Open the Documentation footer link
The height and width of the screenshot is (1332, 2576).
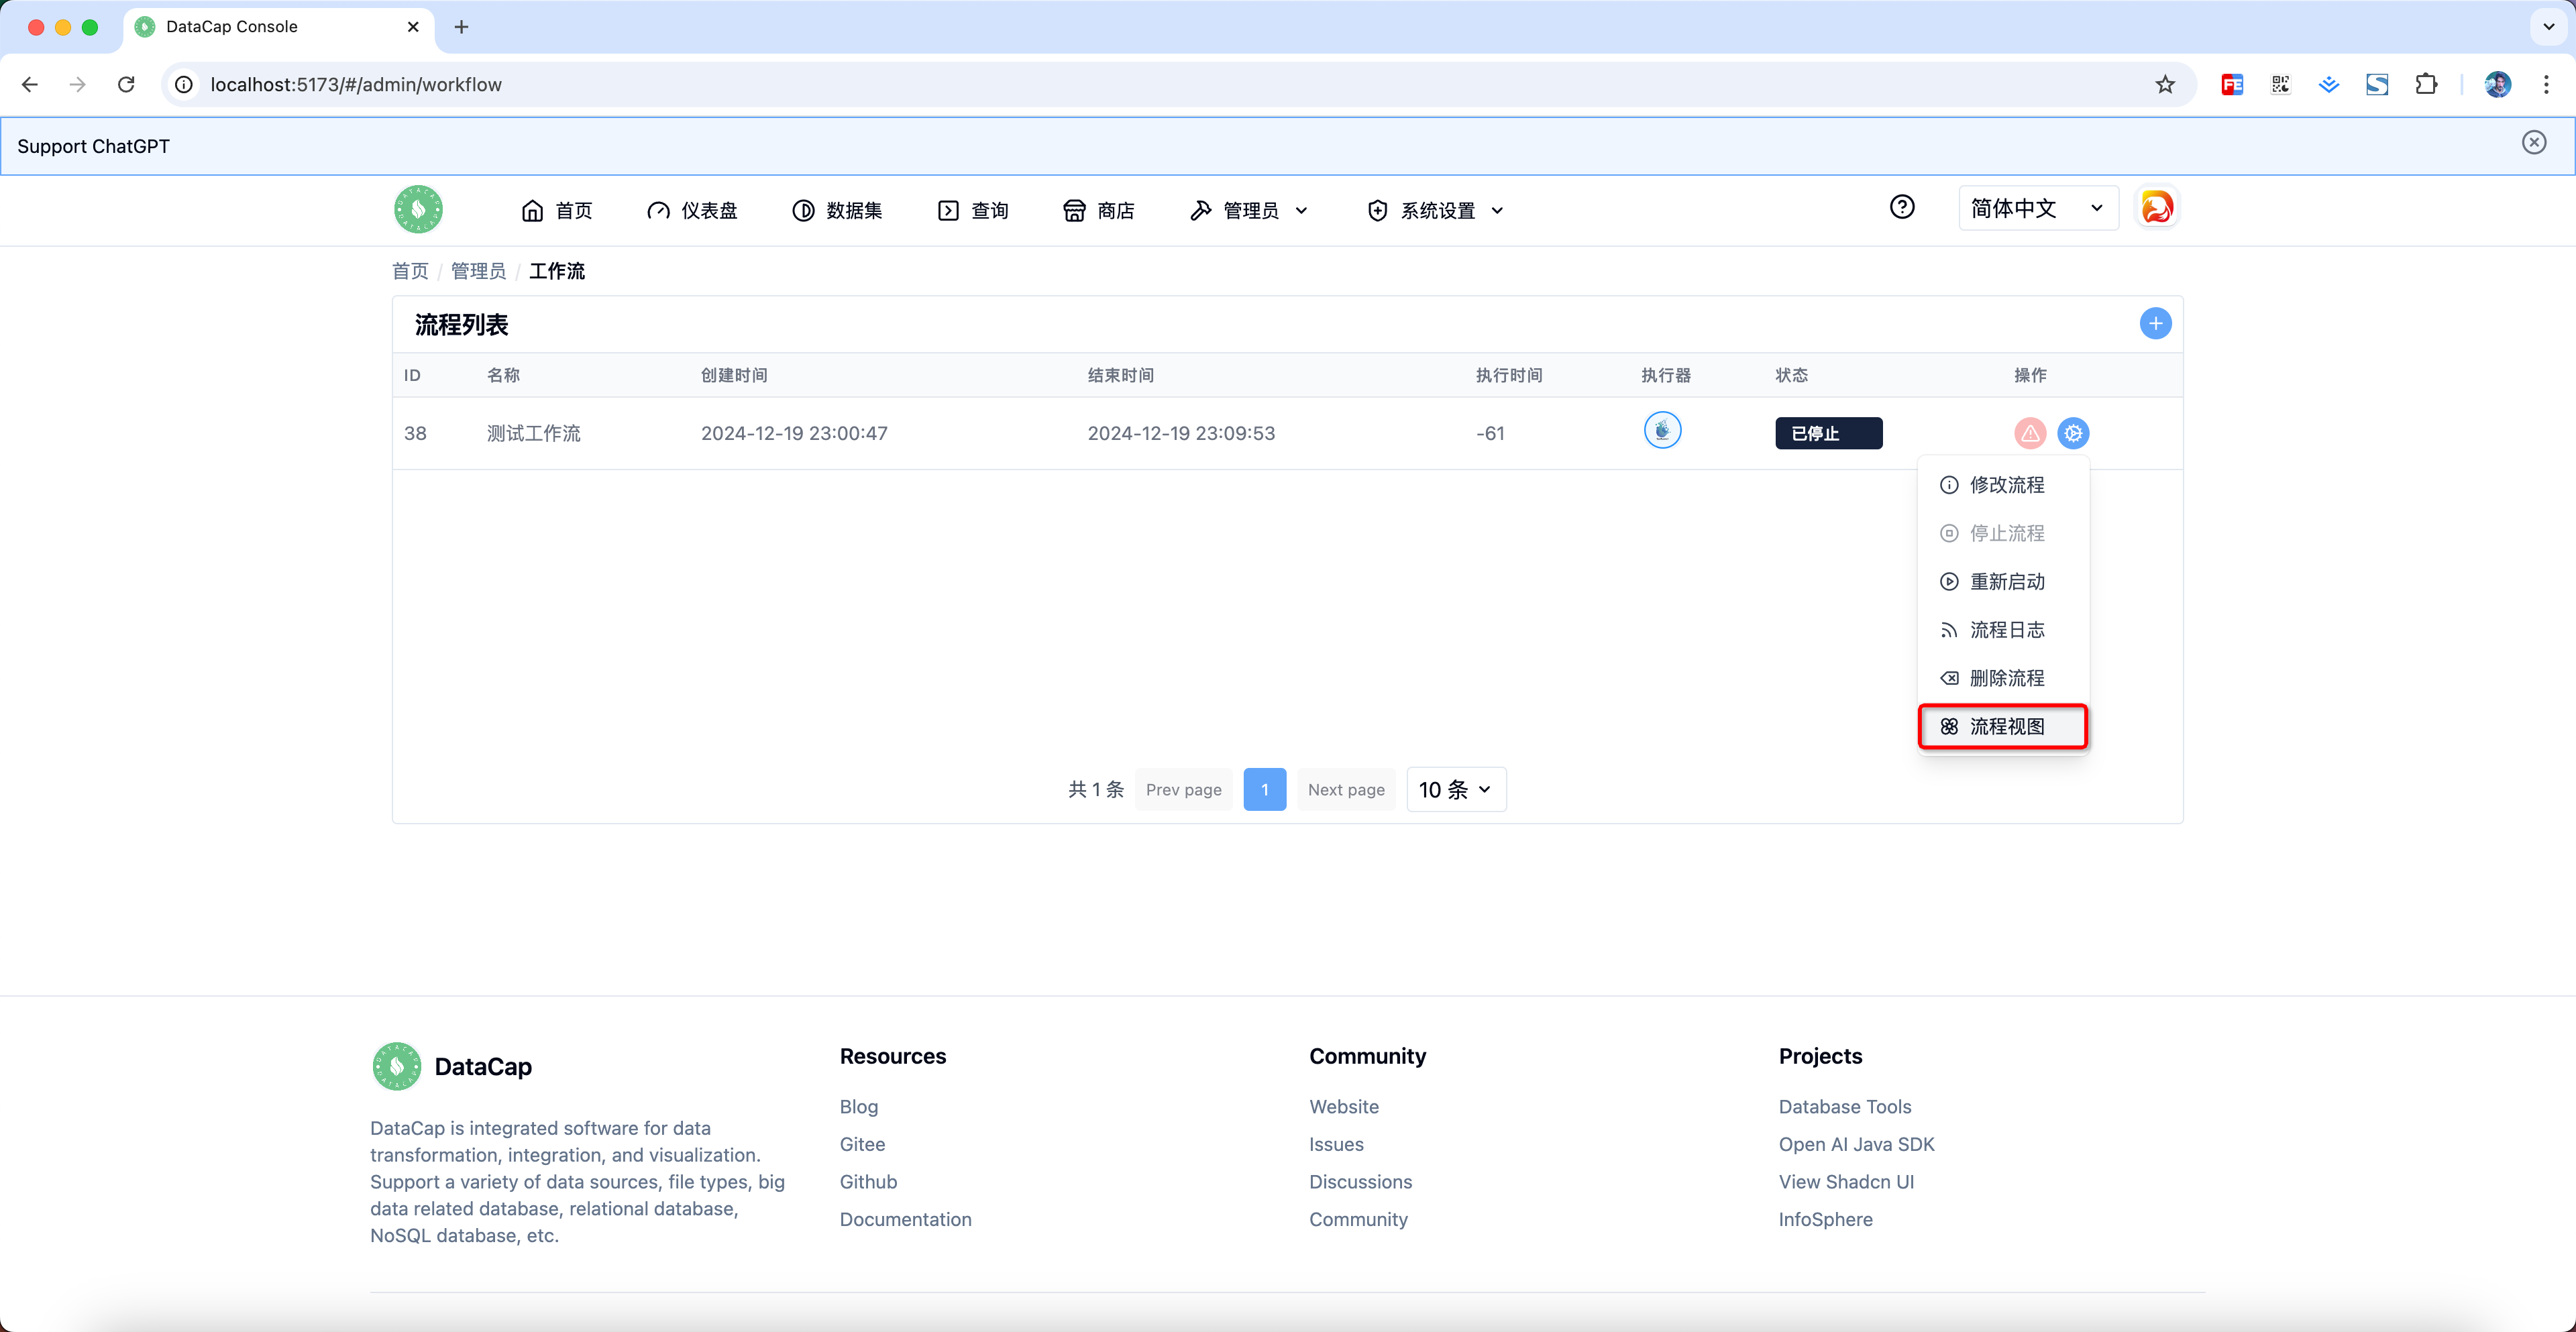(905, 1219)
